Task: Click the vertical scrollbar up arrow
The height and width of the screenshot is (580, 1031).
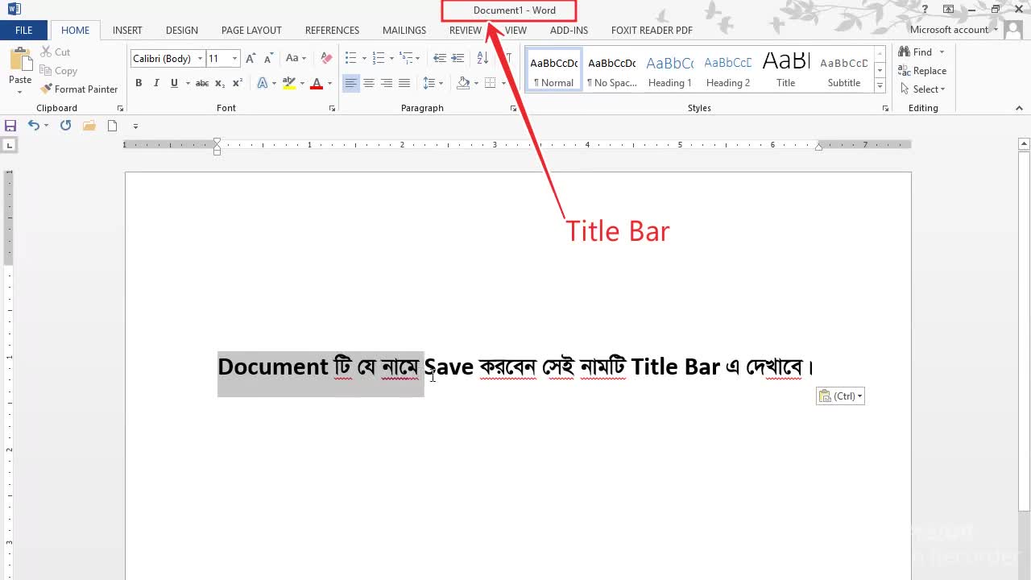Action: point(1024,144)
